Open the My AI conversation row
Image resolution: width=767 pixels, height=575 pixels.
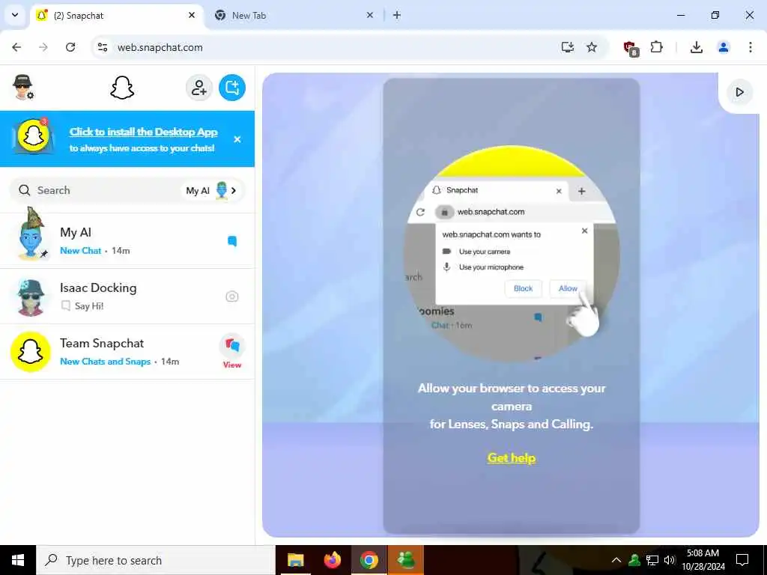[127, 240]
